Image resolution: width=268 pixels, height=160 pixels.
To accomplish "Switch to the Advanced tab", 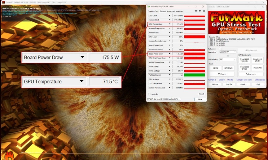I will [x=171, y=11].
